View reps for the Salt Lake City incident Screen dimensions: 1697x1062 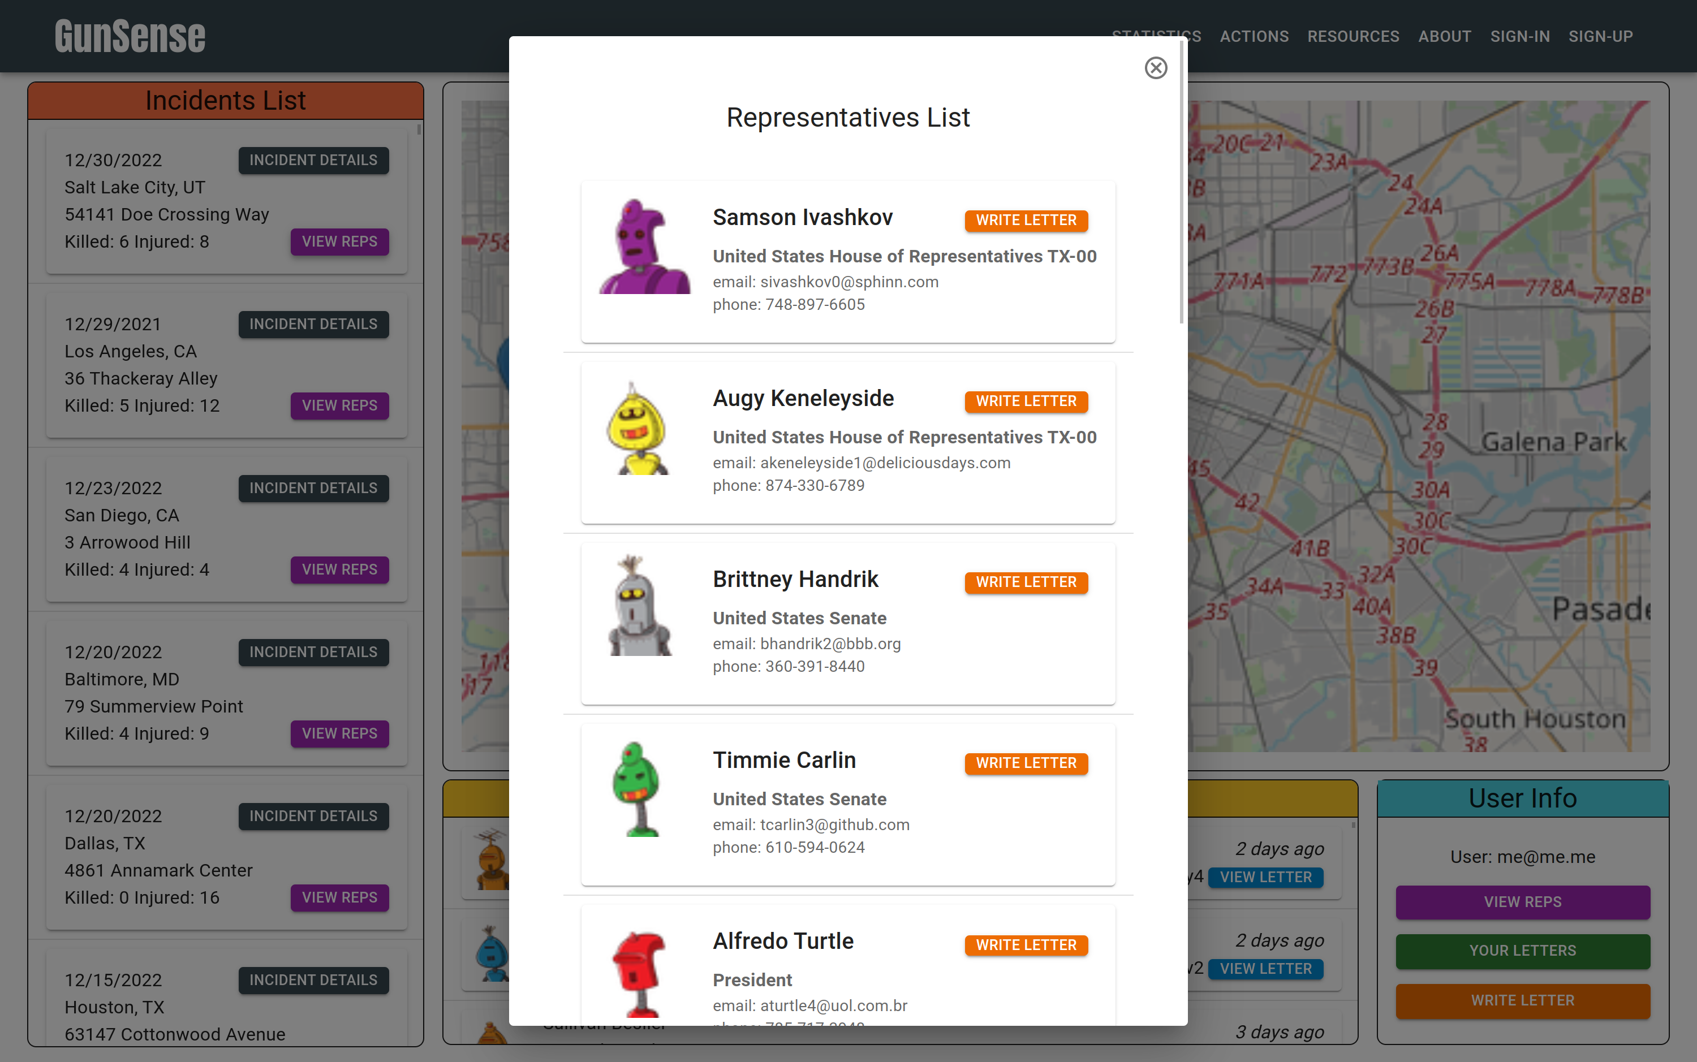pos(339,241)
